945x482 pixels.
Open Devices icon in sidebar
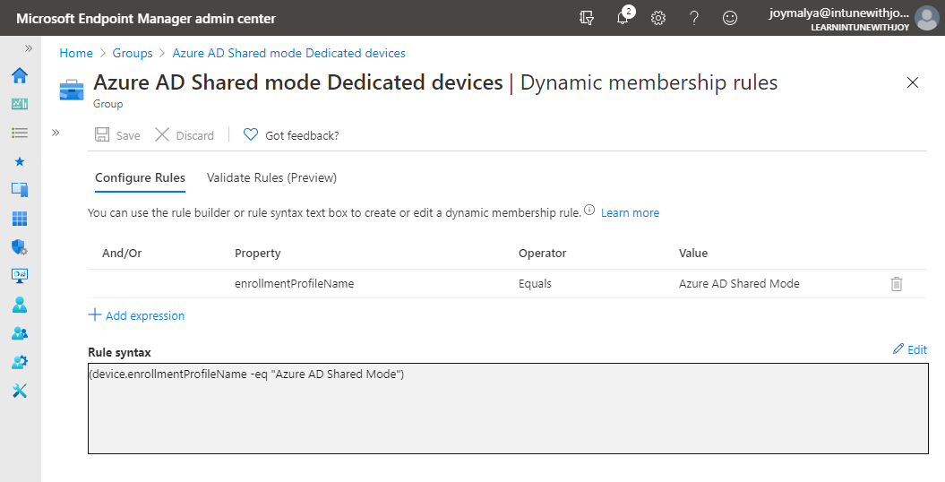20,190
